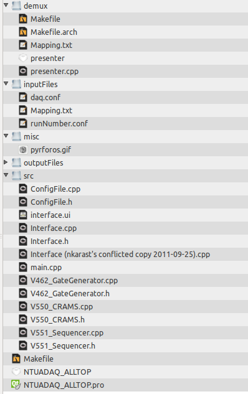Image resolution: width=248 pixels, height=394 pixels.
Task: Select Mapping.txt under inputFiles
Action: (x=51, y=111)
